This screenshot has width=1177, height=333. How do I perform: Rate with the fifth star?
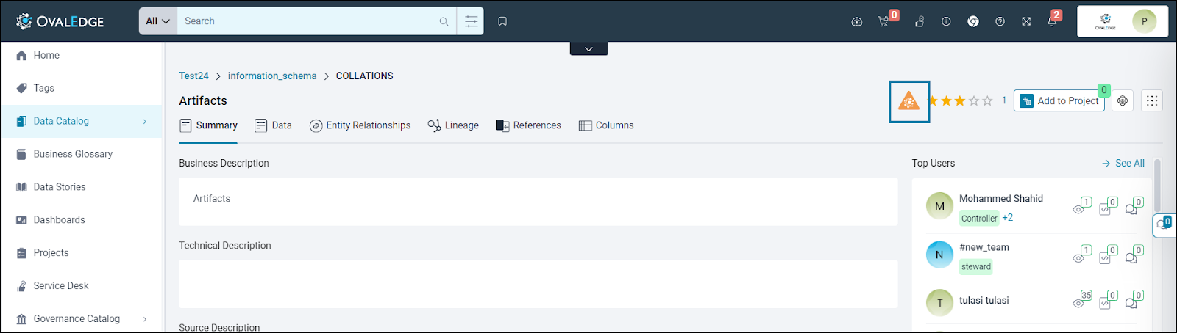pos(987,101)
